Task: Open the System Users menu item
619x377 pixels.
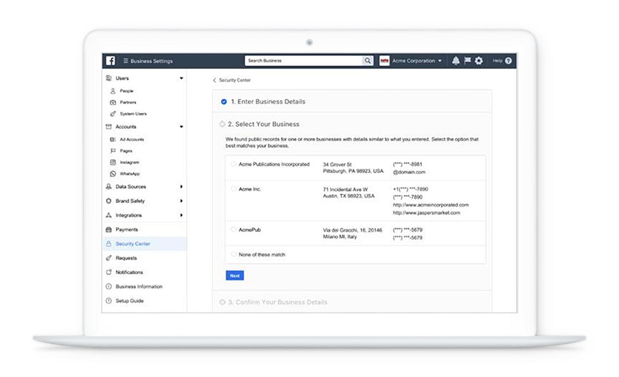Action: [133, 114]
